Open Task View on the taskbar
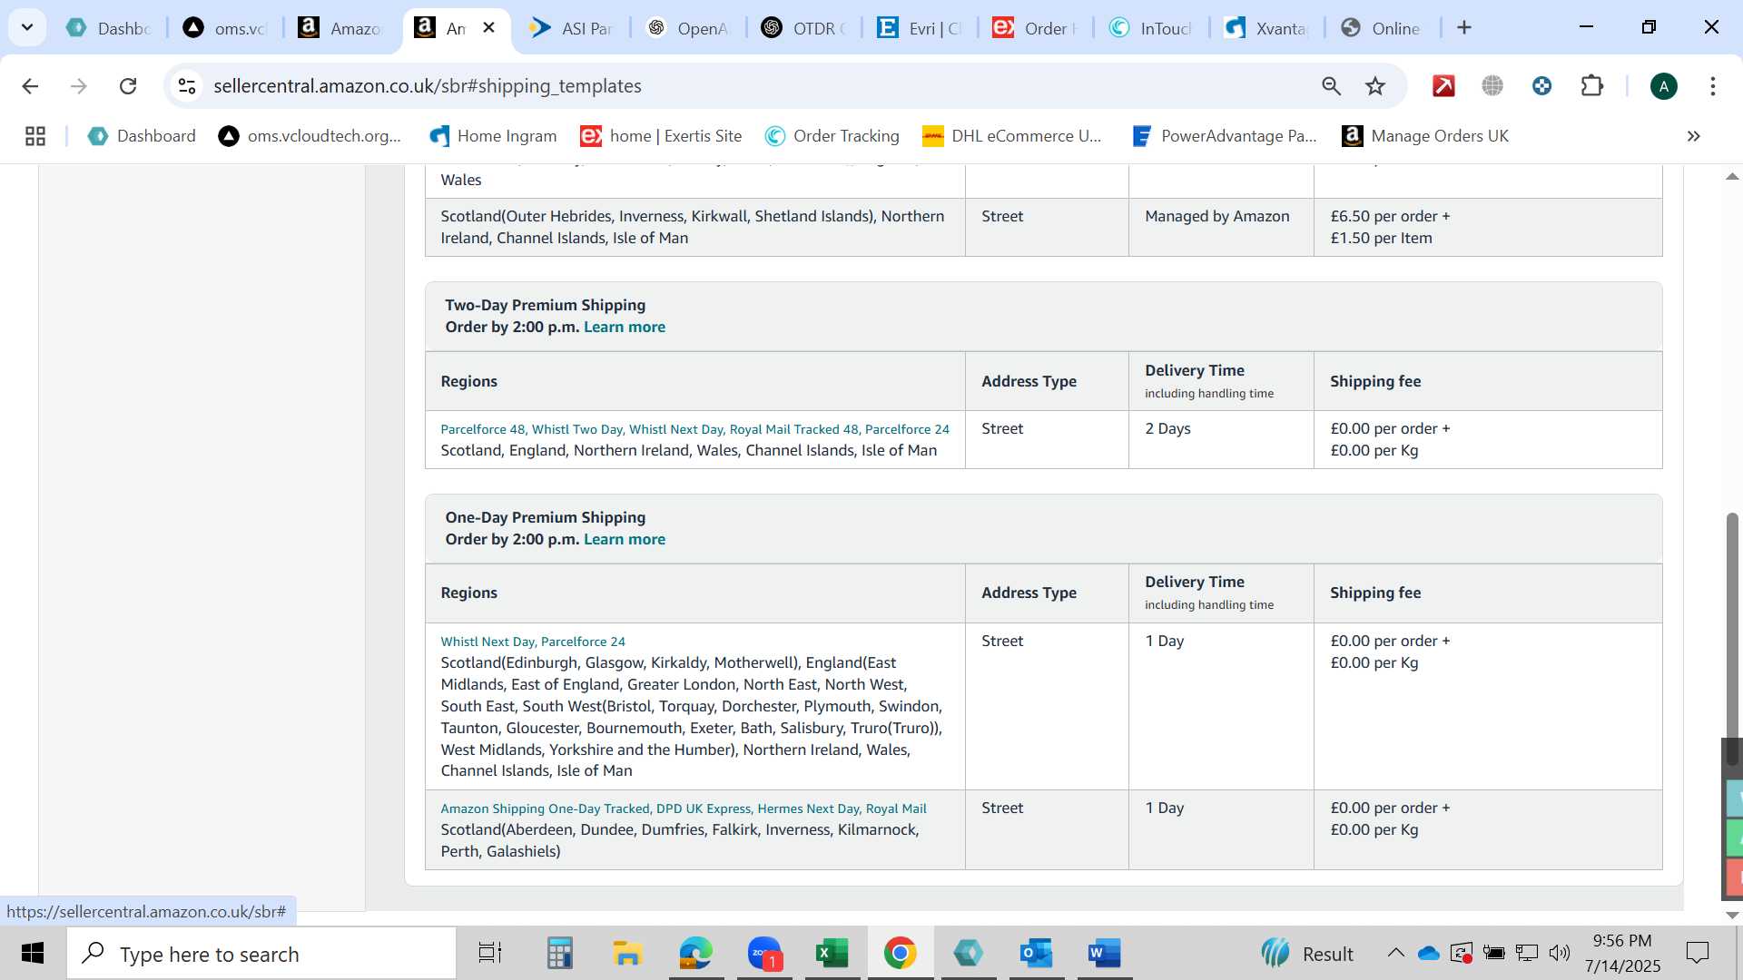1743x980 pixels. (490, 954)
